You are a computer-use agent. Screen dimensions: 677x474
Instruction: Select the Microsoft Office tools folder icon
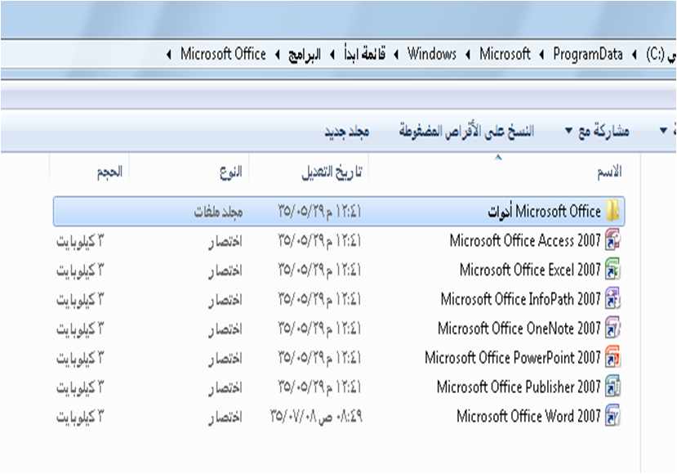pyautogui.click(x=612, y=211)
